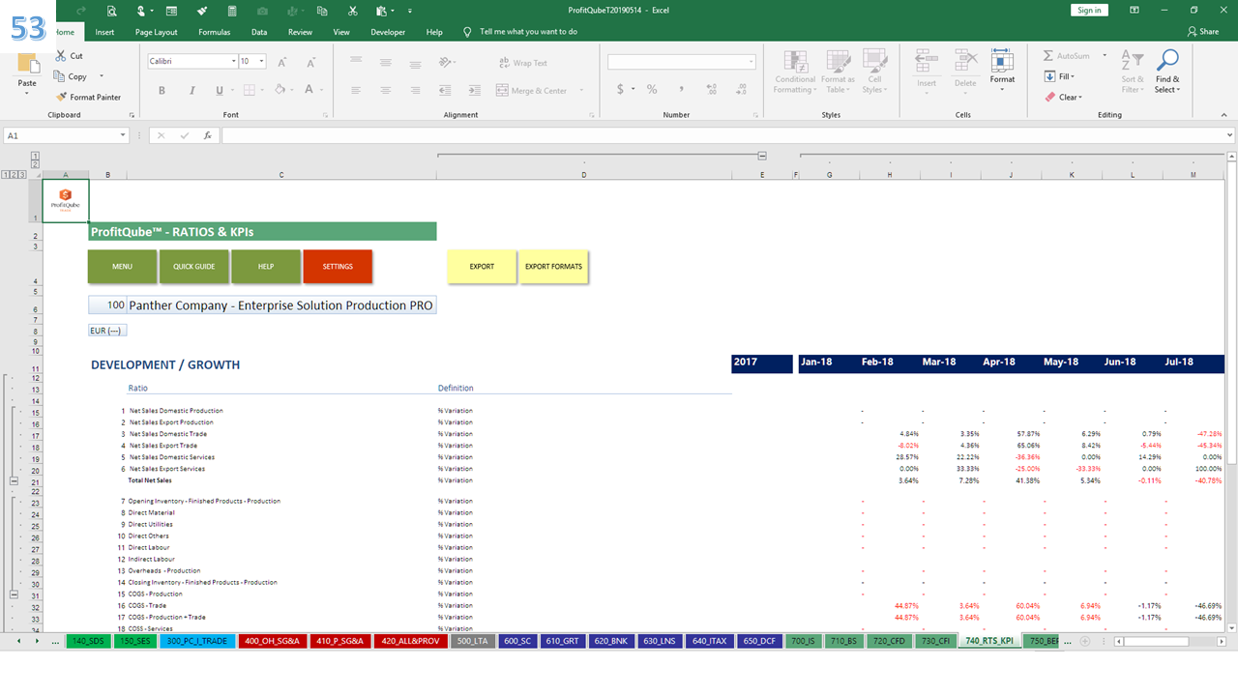This screenshot has width=1238, height=696.
Task: Switch to the 400_OH_SG&A sheet tab
Action: tap(275, 641)
